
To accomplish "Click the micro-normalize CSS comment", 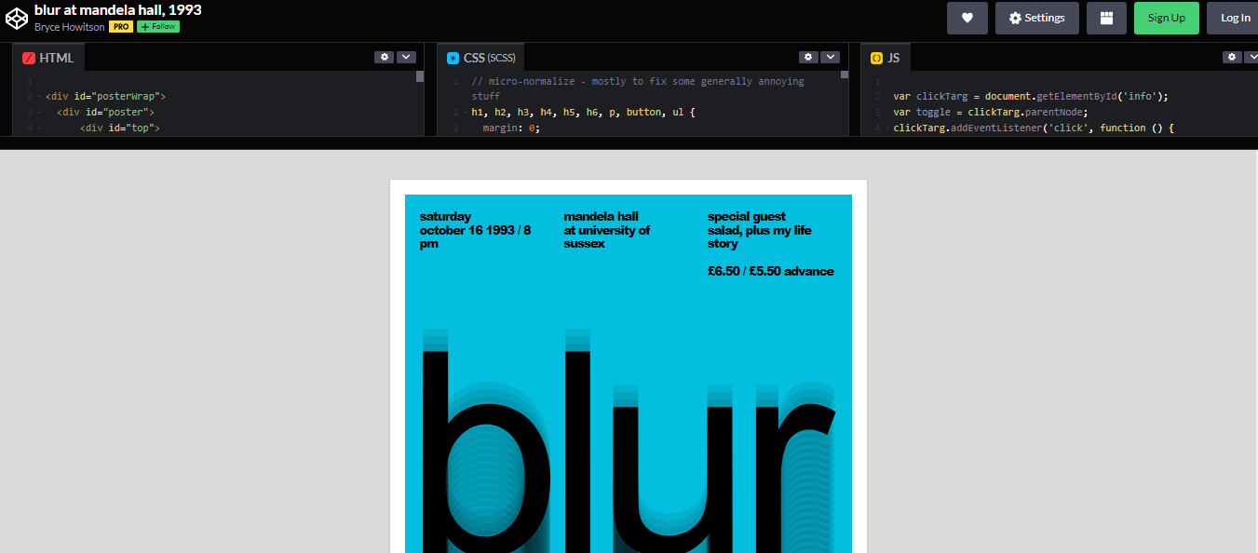I will 638,88.
